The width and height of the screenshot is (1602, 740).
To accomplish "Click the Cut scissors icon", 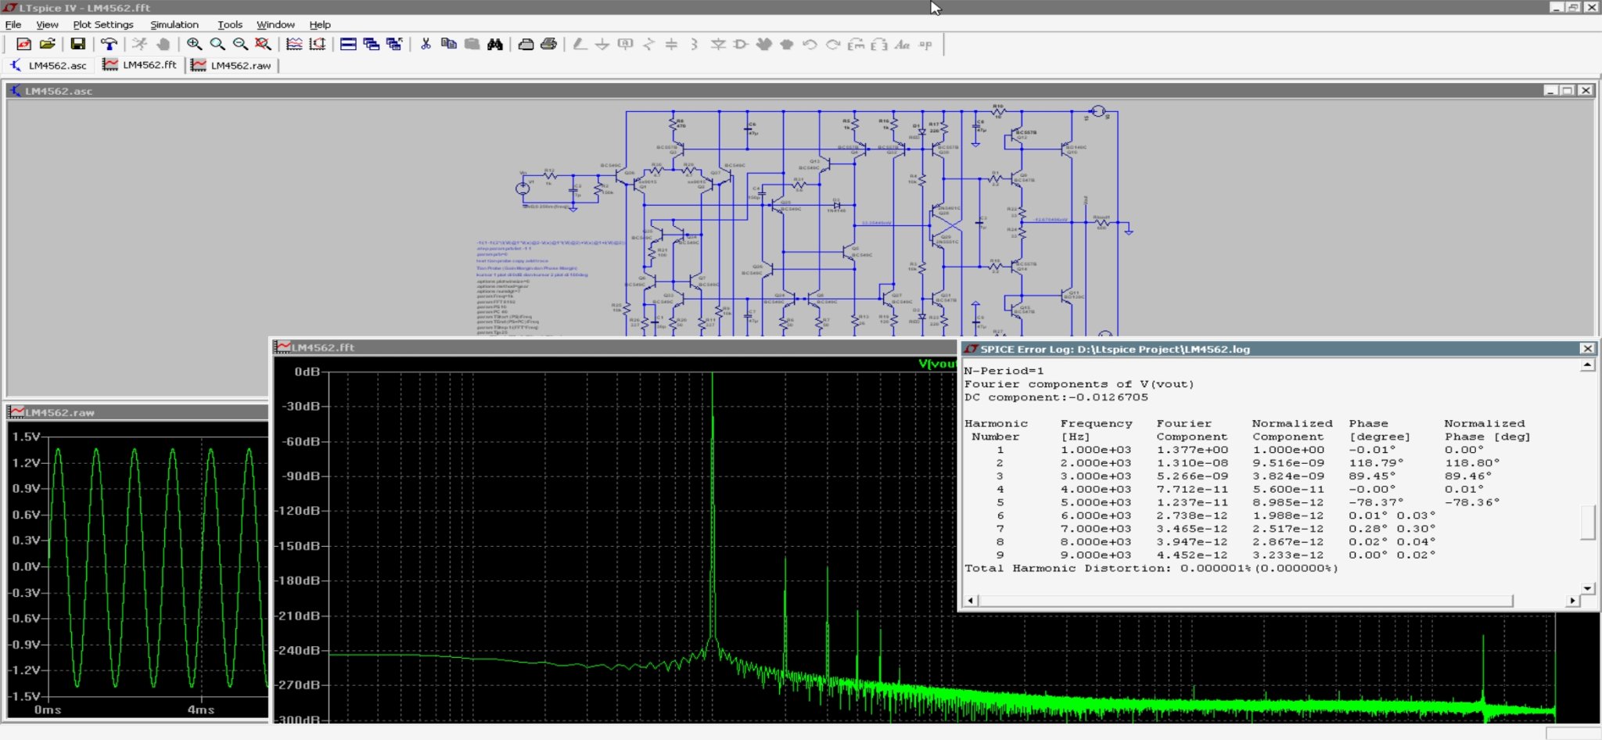I will (x=426, y=45).
